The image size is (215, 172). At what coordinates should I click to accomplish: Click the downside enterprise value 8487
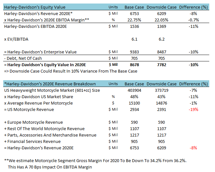click(161, 52)
